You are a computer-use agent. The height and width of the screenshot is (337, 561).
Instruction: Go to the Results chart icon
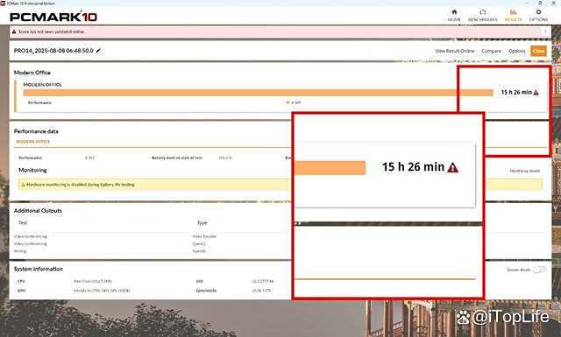513,12
